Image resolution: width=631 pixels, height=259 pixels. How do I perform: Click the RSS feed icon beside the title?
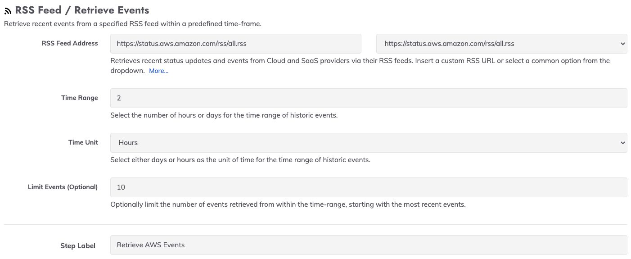pos(8,11)
